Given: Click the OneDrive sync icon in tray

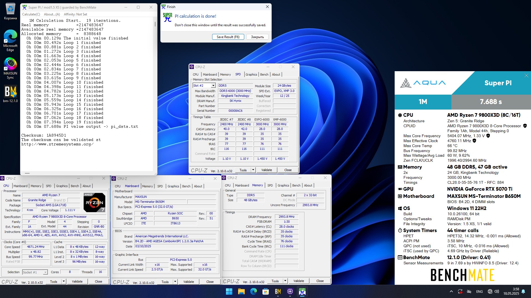Looking at the screenshot, I should (x=469, y=291).
